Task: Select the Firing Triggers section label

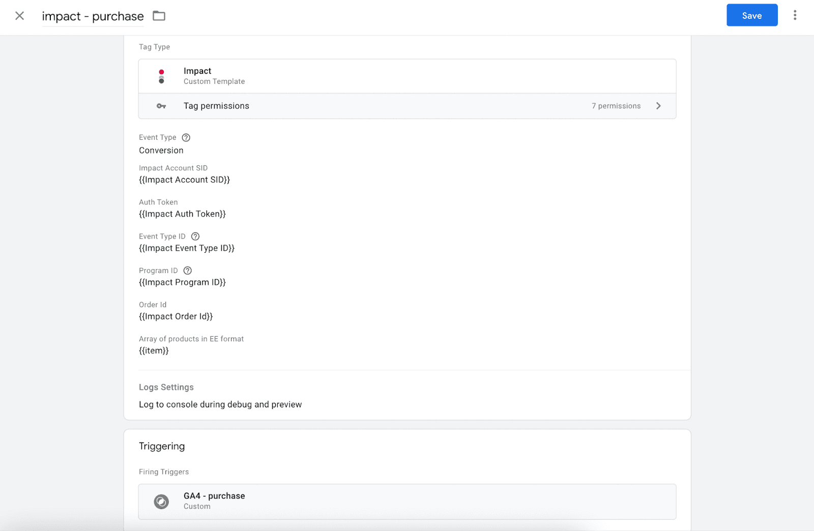Action: pyautogui.click(x=164, y=471)
